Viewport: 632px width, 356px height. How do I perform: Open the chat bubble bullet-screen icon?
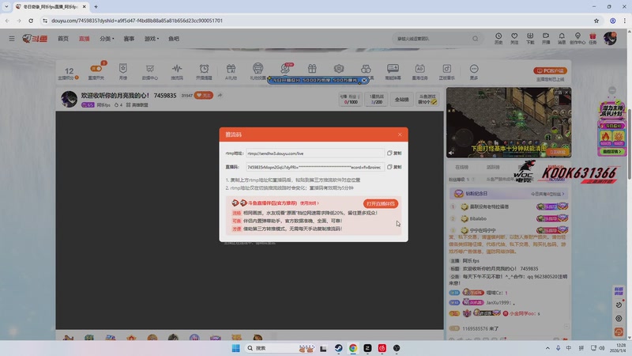[393, 71]
